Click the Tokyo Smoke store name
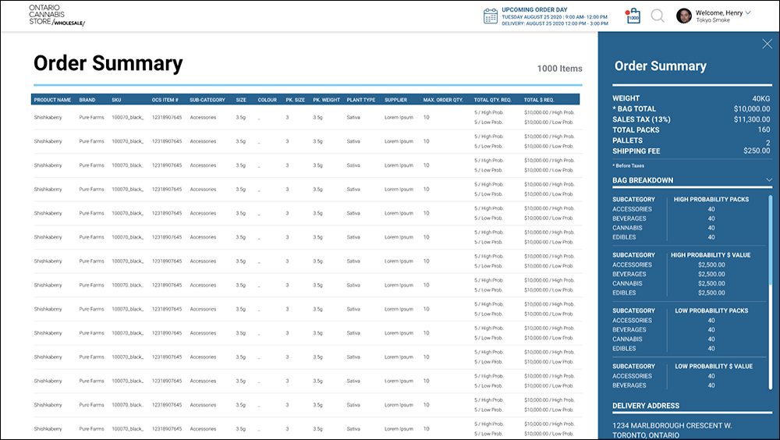Screen dimensions: 780x440 click(x=713, y=20)
